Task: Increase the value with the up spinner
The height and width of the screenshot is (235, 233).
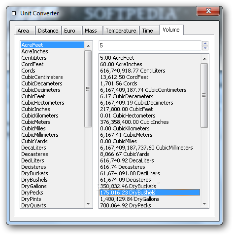Action: pyautogui.click(x=205, y=43)
